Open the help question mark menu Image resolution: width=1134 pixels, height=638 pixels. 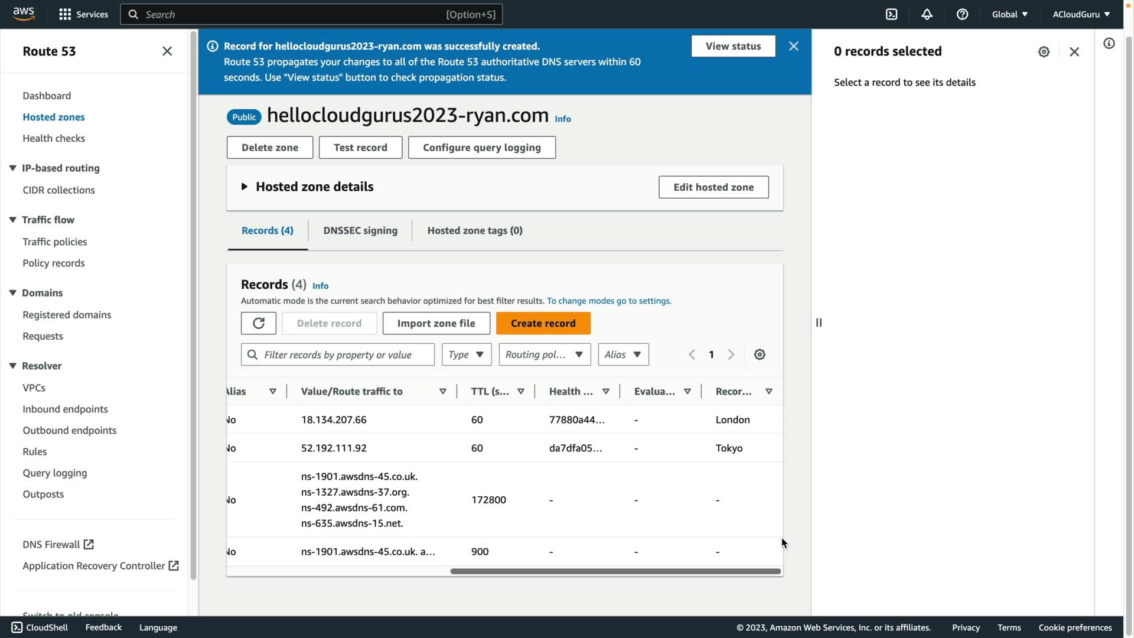click(x=962, y=14)
